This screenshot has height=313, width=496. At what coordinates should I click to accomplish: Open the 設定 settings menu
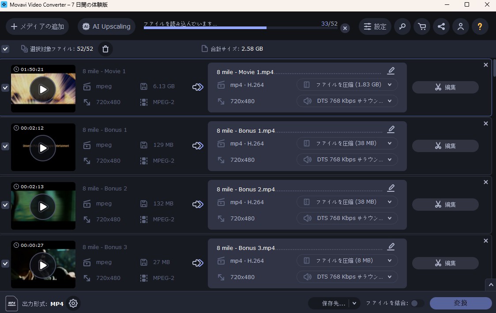click(x=375, y=26)
